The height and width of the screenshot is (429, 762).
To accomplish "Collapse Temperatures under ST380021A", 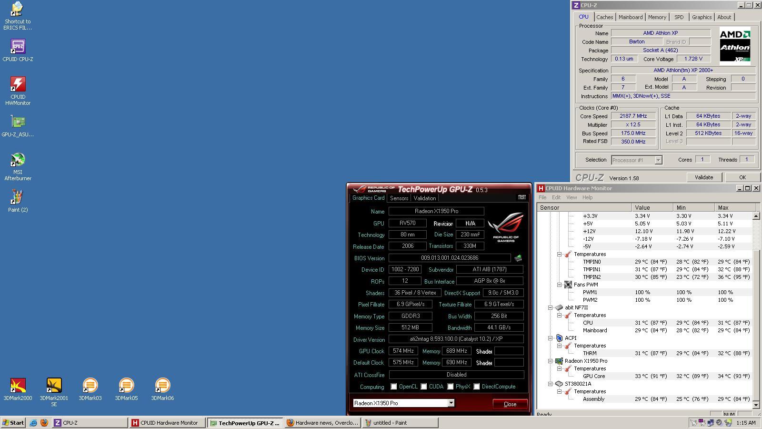I will tap(559, 391).
